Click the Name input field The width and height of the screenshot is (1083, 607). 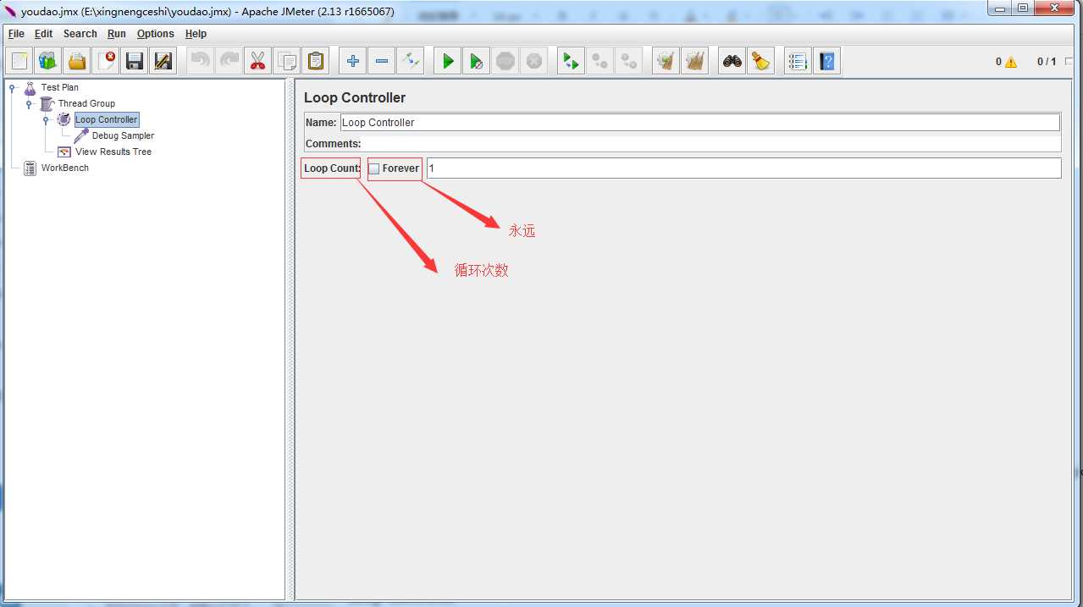click(x=699, y=123)
